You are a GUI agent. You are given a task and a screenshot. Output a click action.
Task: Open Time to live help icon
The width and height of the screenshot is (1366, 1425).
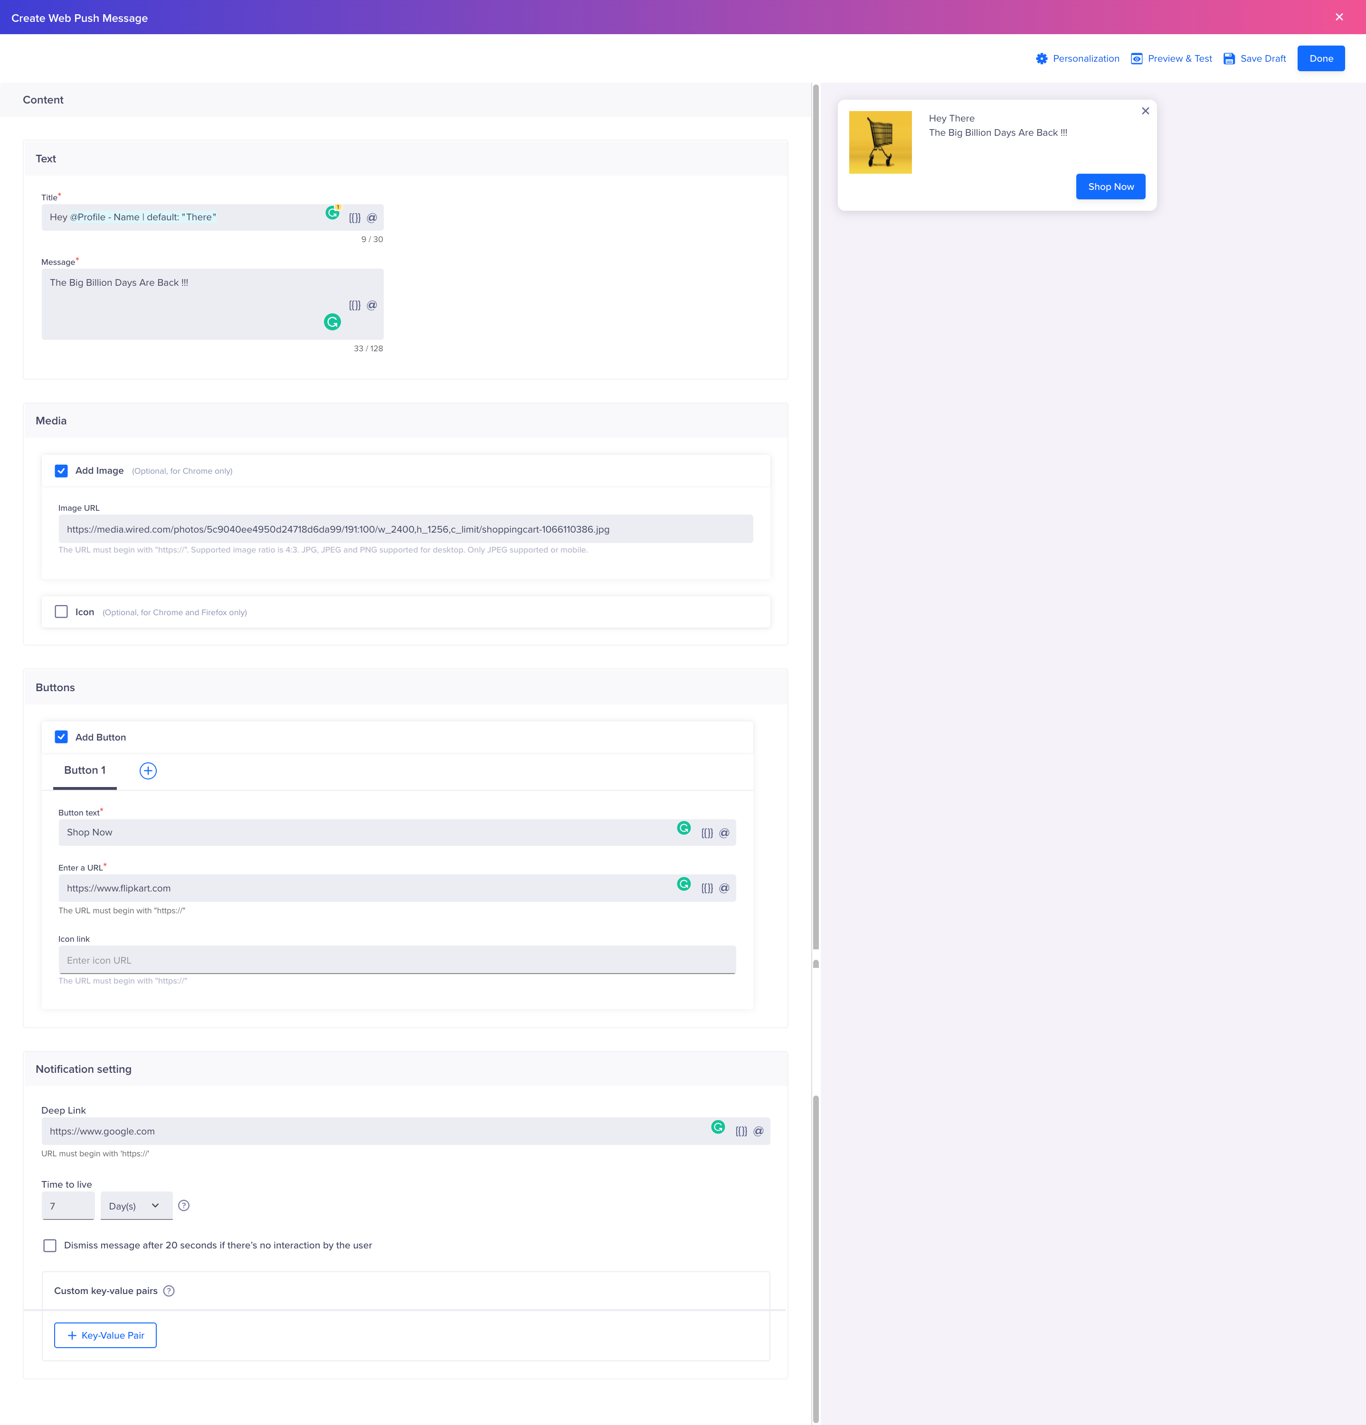pos(184,1205)
